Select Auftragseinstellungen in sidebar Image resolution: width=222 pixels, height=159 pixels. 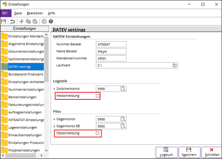pos(23,112)
